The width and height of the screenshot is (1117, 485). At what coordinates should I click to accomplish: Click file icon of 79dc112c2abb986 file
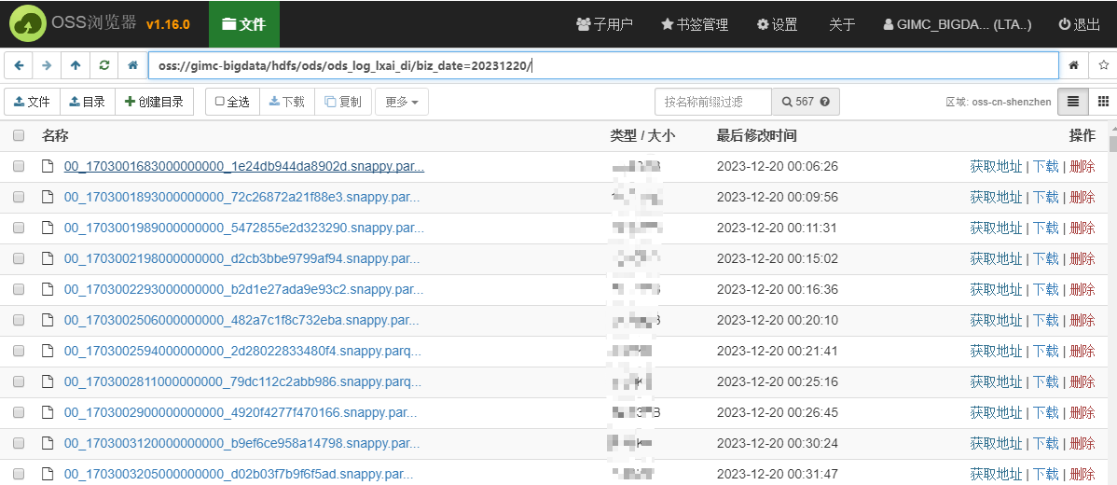(x=48, y=381)
